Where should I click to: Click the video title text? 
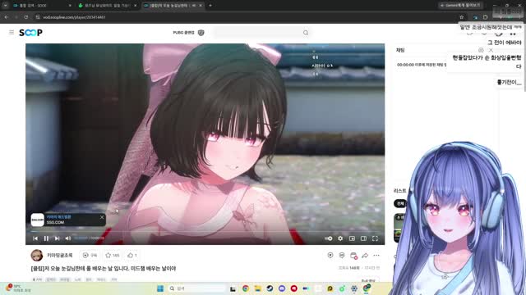tap(104, 268)
